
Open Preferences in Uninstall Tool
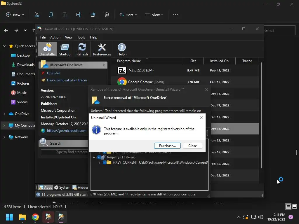[102, 49]
